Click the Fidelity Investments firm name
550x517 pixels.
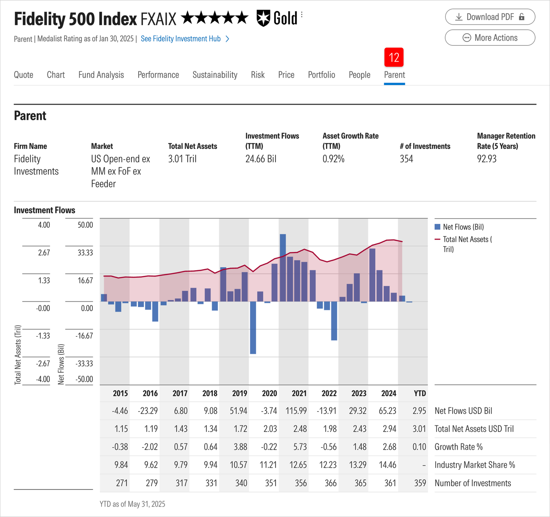(x=36, y=165)
